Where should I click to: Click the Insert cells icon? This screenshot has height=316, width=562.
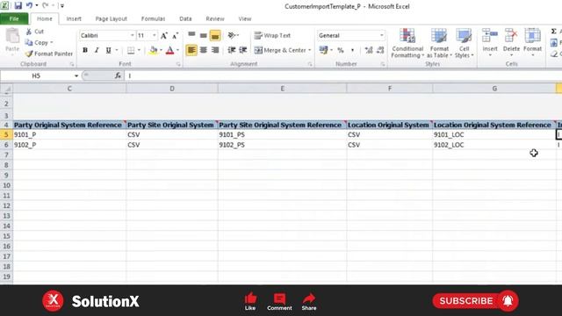490,36
